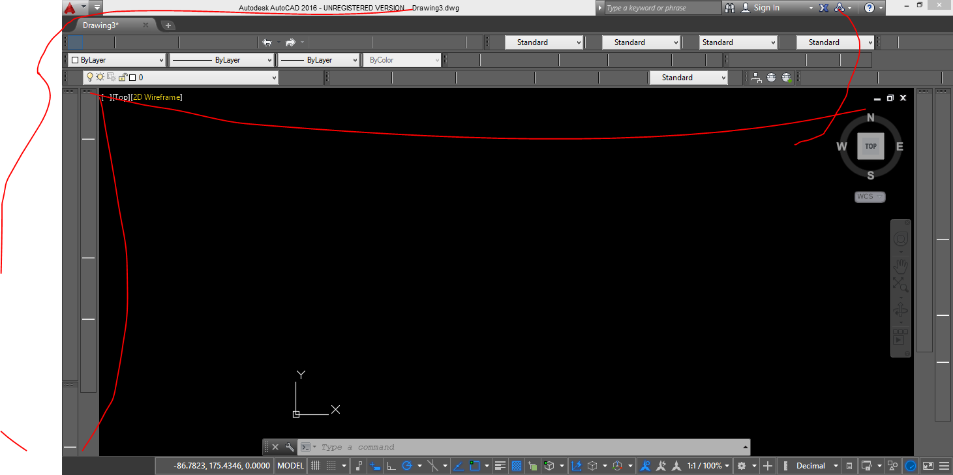
Task: Click the keyword search input field
Action: tap(663, 8)
